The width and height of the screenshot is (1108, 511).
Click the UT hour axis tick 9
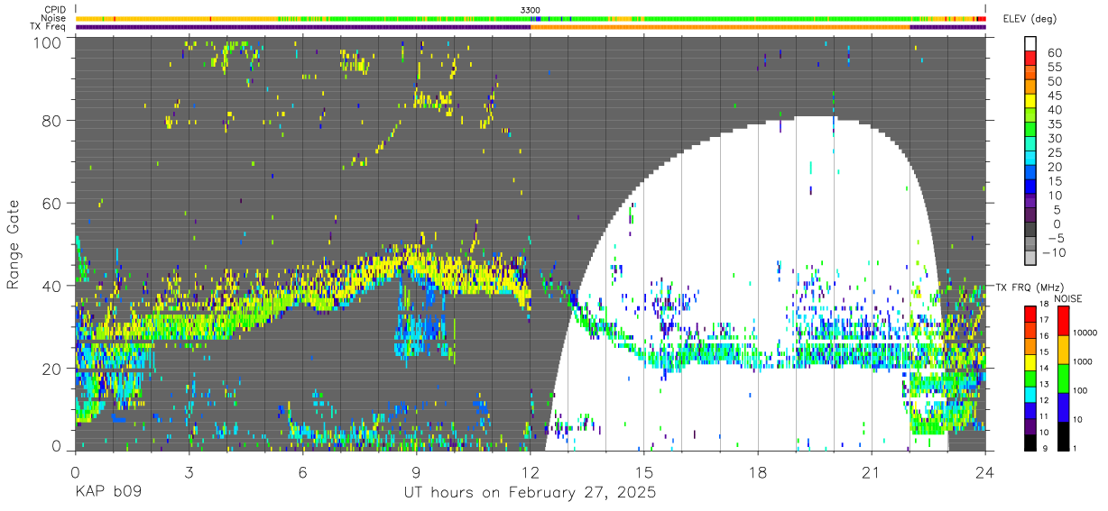click(x=416, y=471)
